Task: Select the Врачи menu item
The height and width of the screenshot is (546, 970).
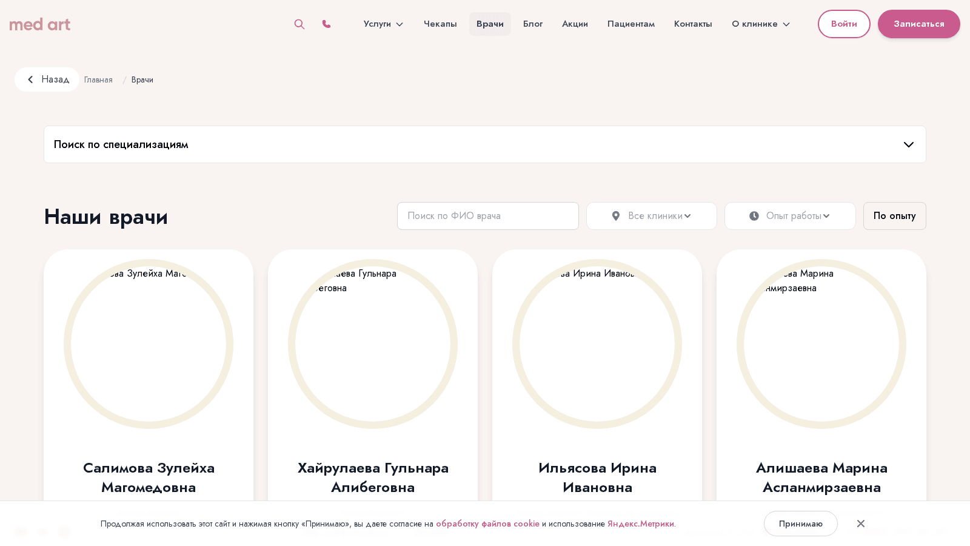Action: pyautogui.click(x=490, y=24)
